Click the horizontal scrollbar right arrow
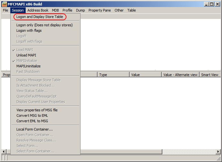This screenshot has width=222, height=162. coord(218,152)
